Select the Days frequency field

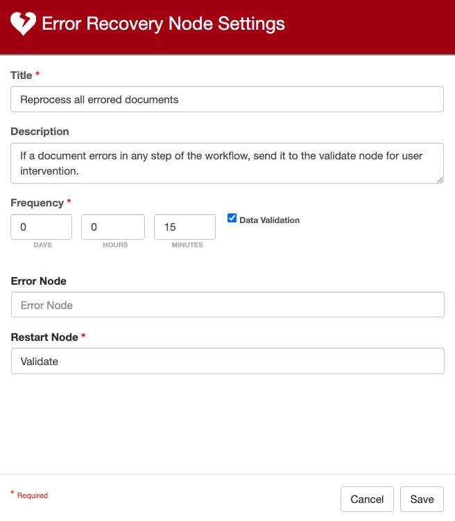coord(42,227)
